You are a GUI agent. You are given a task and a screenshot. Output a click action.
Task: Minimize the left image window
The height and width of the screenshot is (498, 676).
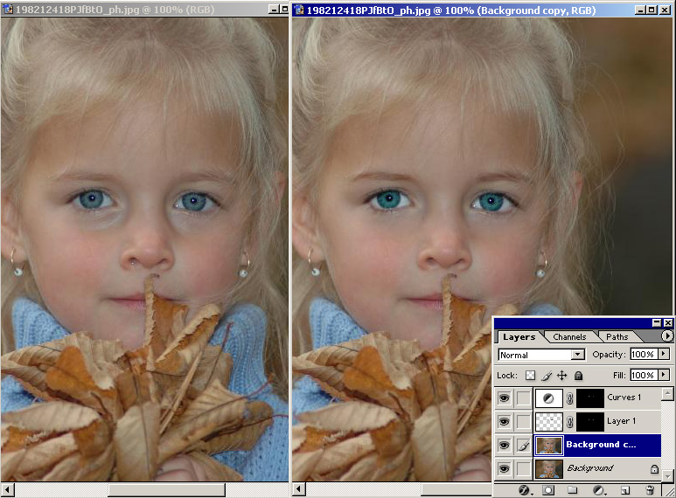[274, 9]
